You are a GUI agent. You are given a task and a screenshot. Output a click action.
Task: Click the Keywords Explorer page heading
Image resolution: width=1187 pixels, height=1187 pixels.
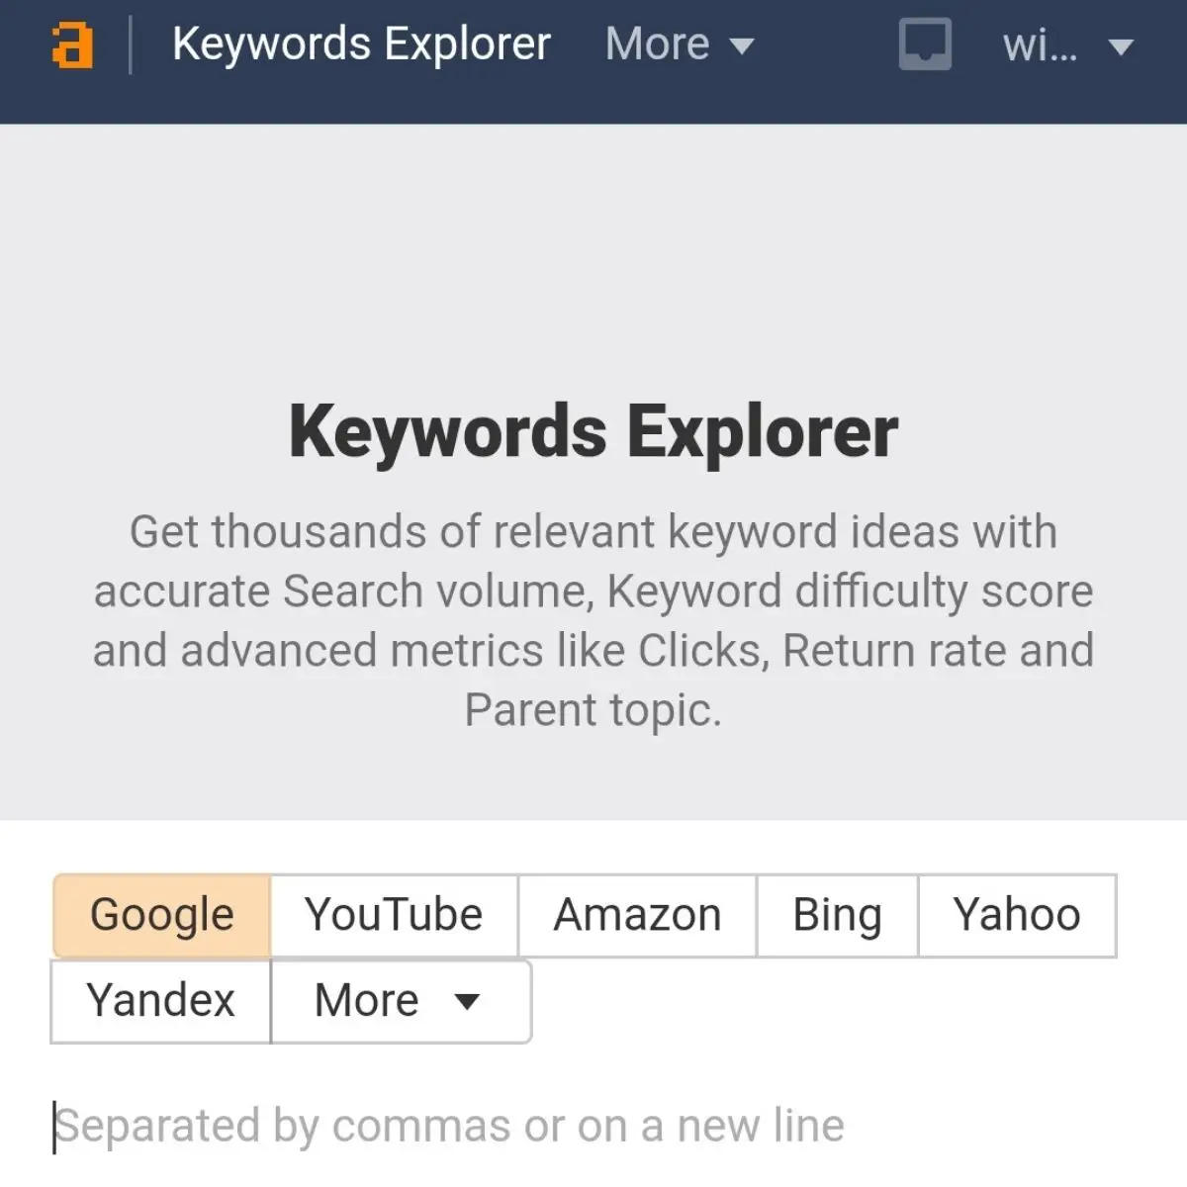[x=593, y=429]
